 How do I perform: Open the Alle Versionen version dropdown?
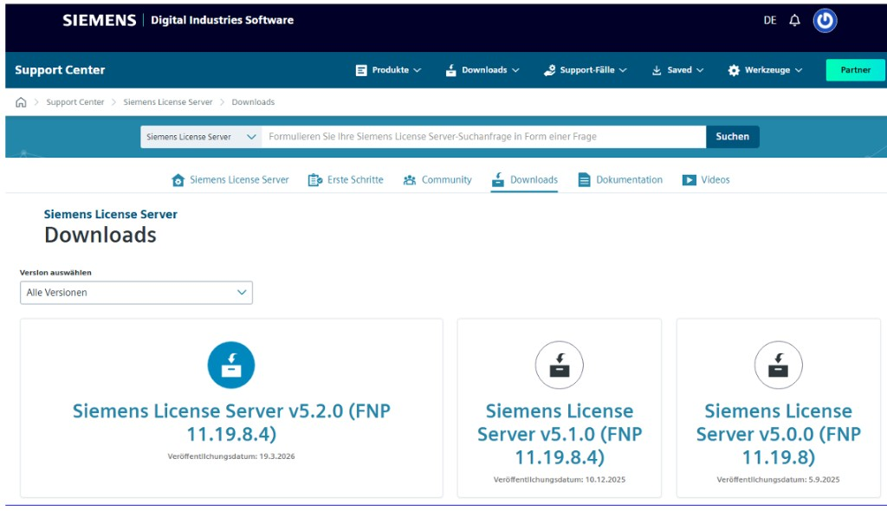coord(136,293)
